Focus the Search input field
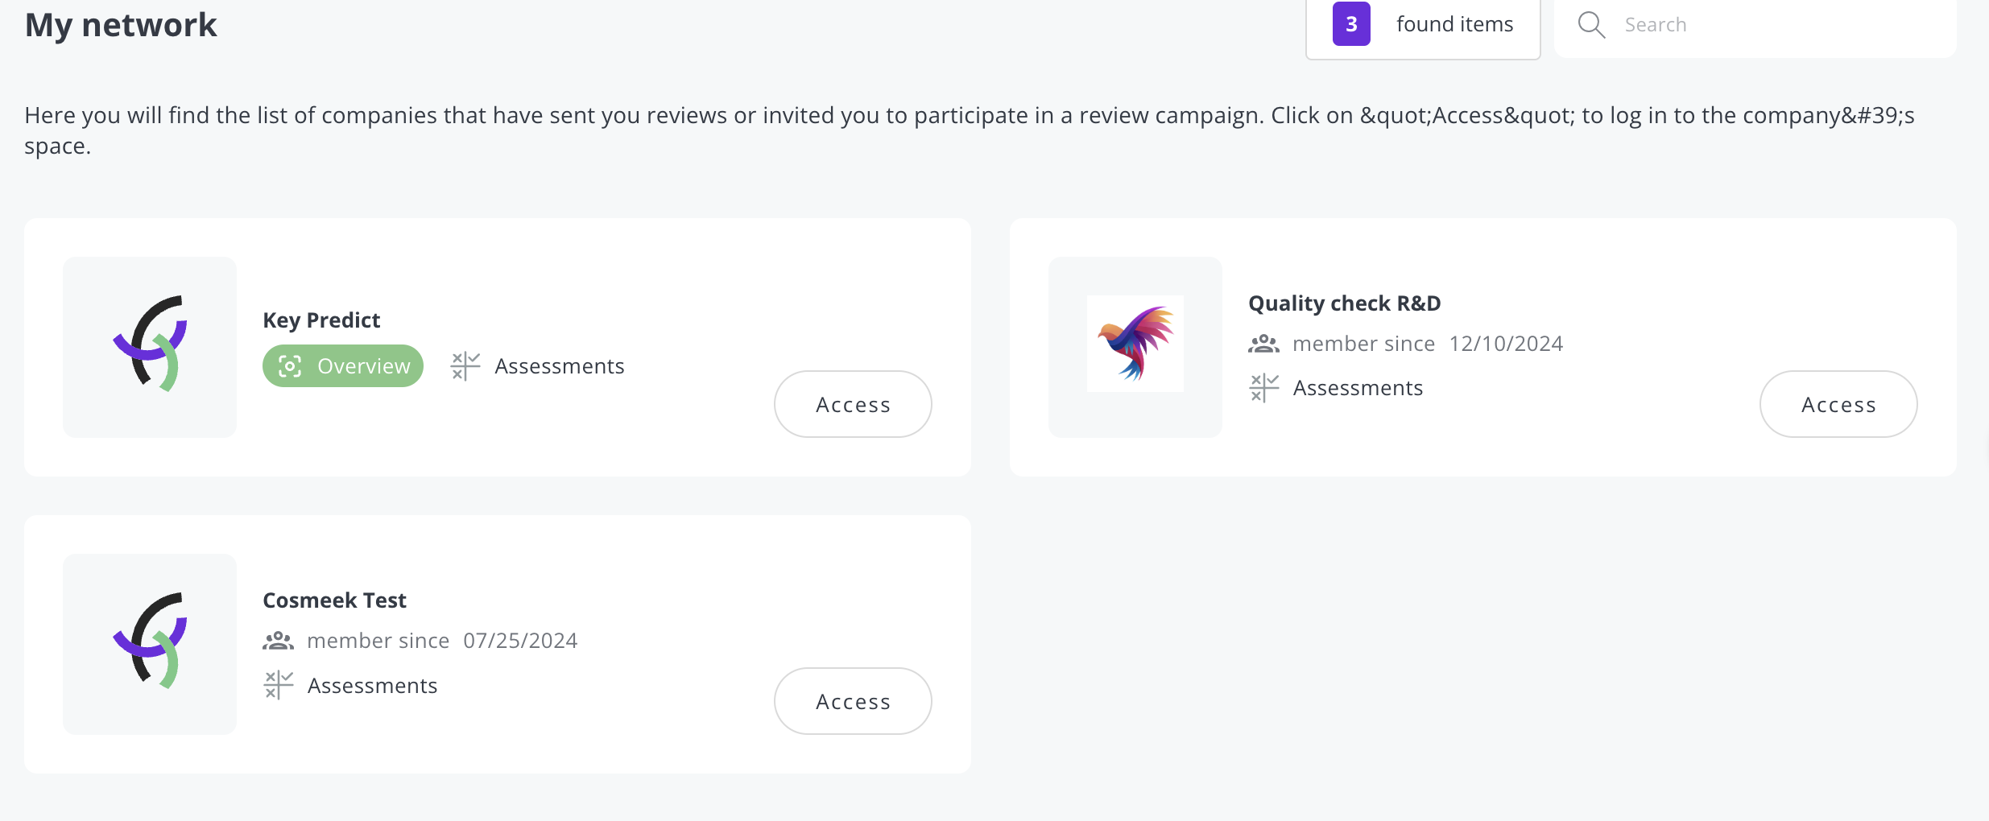This screenshot has height=821, width=1989. [x=1755, y=25]
